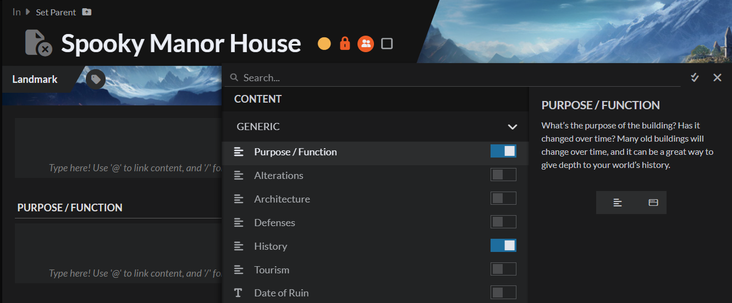Select the Defenses field row
This screenshot has width=732, height=303.
[x=375, y=223]
